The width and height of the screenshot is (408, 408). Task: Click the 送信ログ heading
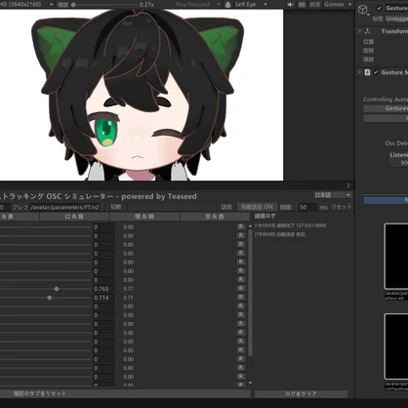point(265,216)
